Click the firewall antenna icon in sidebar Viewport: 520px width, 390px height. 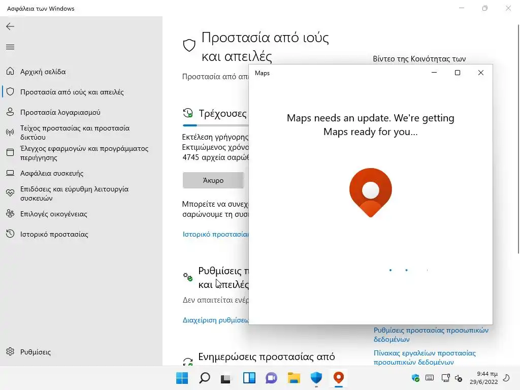coord(10,133)
